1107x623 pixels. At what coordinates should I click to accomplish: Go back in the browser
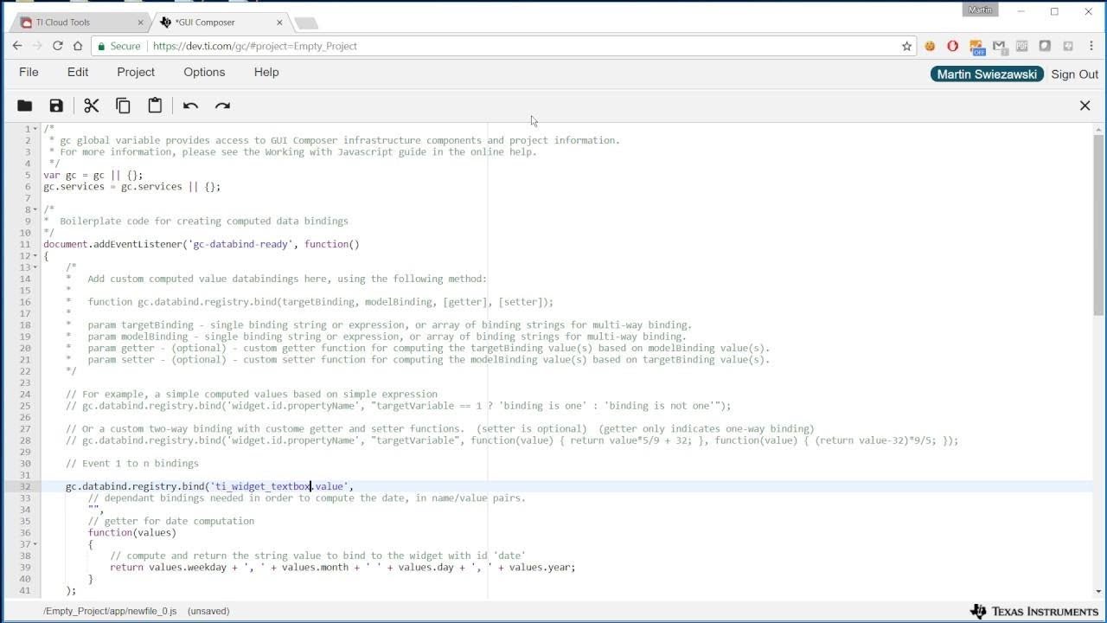tap(17, 46)
